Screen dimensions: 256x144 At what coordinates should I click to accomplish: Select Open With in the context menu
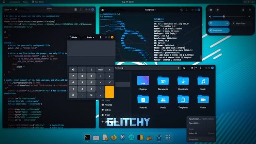point(194,123)
